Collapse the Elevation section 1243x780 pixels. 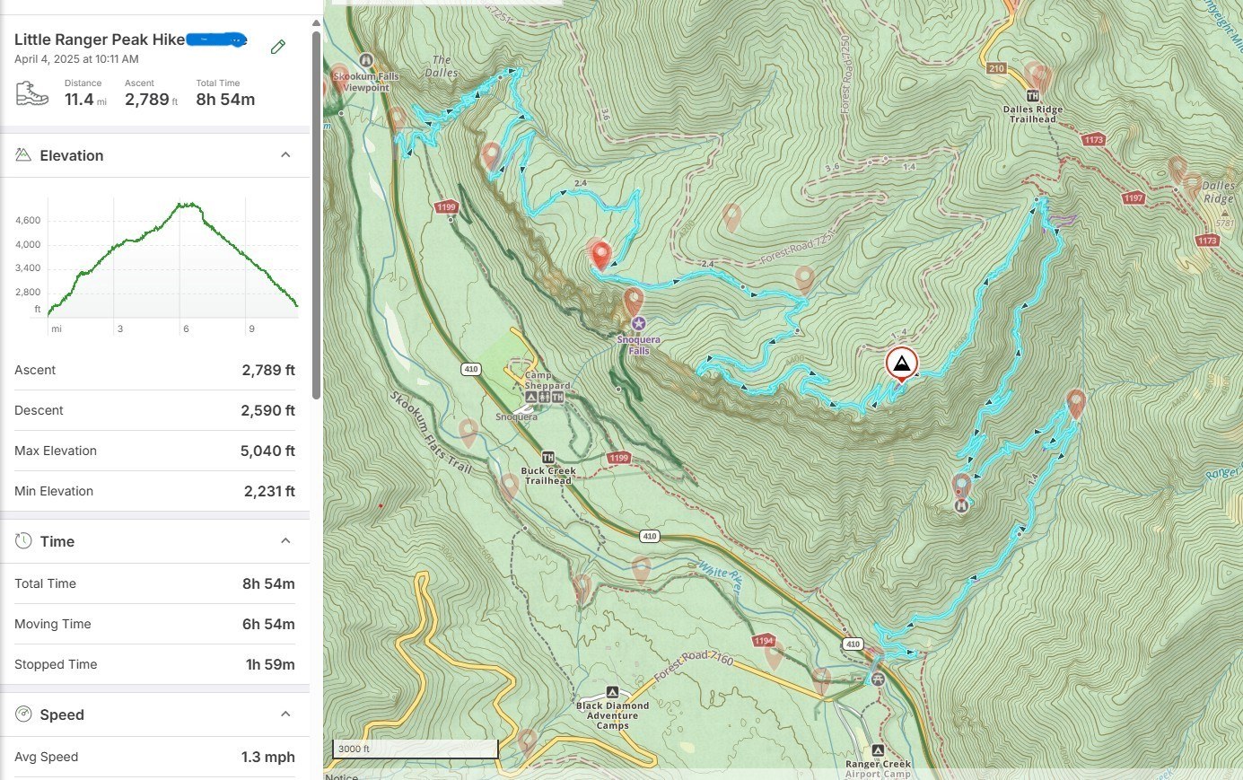(285, 155)
